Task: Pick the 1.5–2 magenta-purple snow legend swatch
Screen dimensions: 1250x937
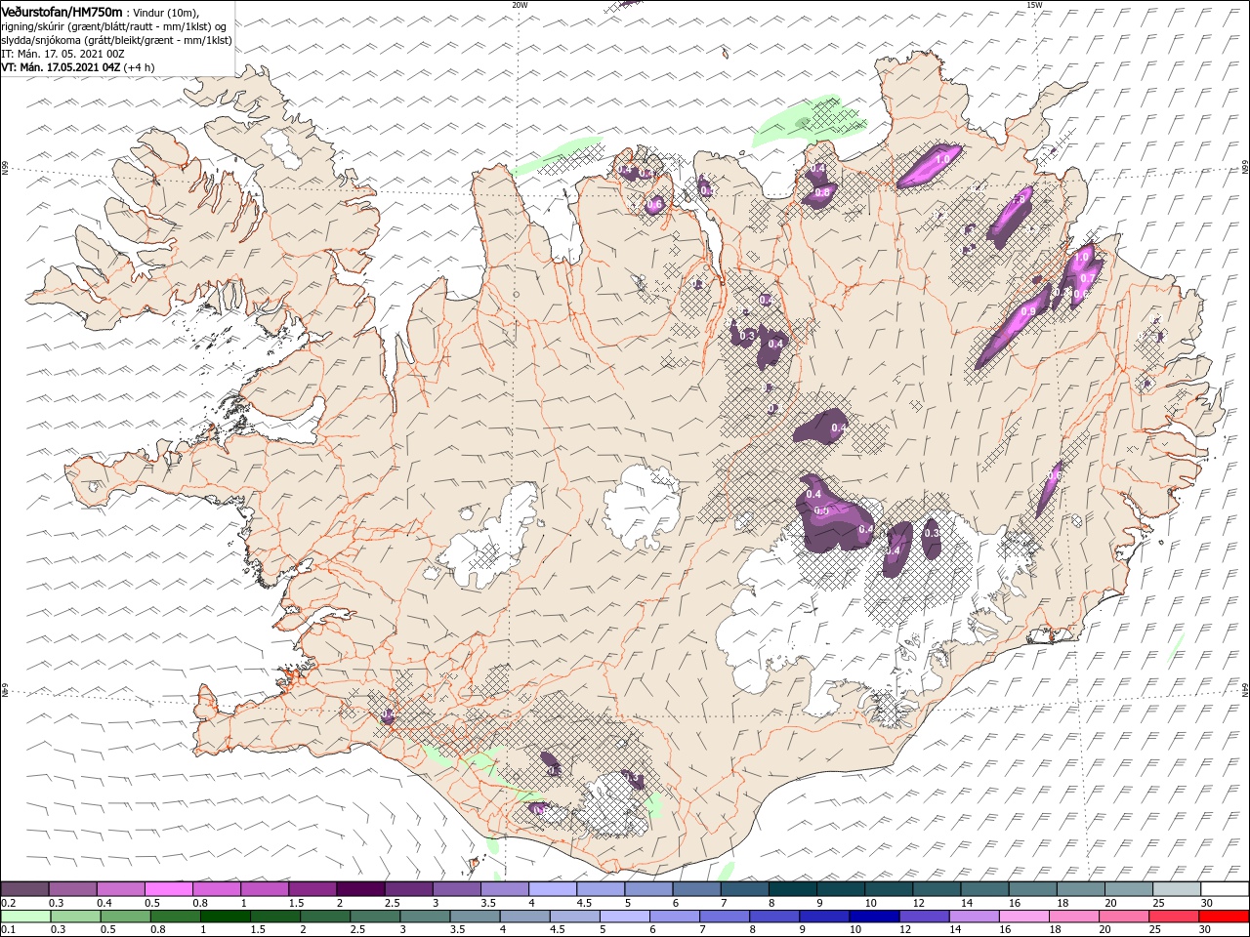Action: tap(312, 889)
